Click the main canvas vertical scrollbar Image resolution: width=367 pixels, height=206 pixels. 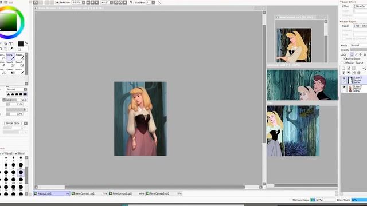coord(264,84)
